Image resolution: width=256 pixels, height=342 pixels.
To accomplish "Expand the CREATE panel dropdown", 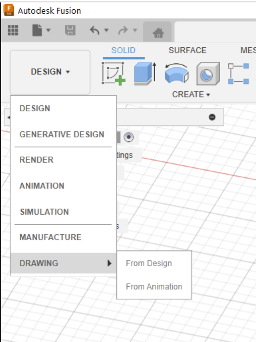I will coord(191,94).
